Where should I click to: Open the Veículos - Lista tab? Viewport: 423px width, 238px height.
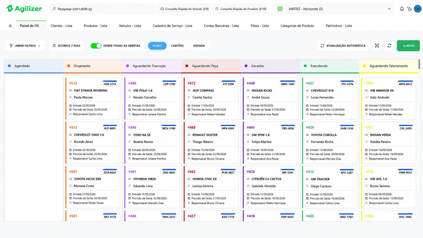point(130,26)
